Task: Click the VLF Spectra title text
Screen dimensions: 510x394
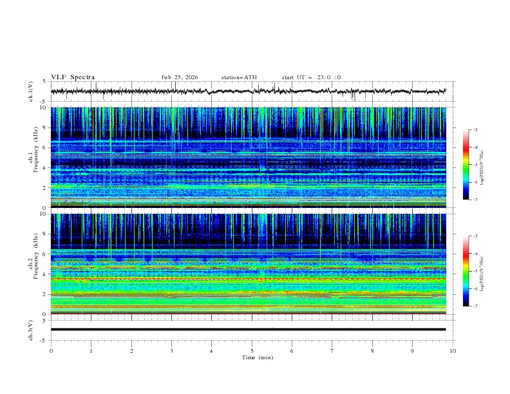Action: coord(73,77)
